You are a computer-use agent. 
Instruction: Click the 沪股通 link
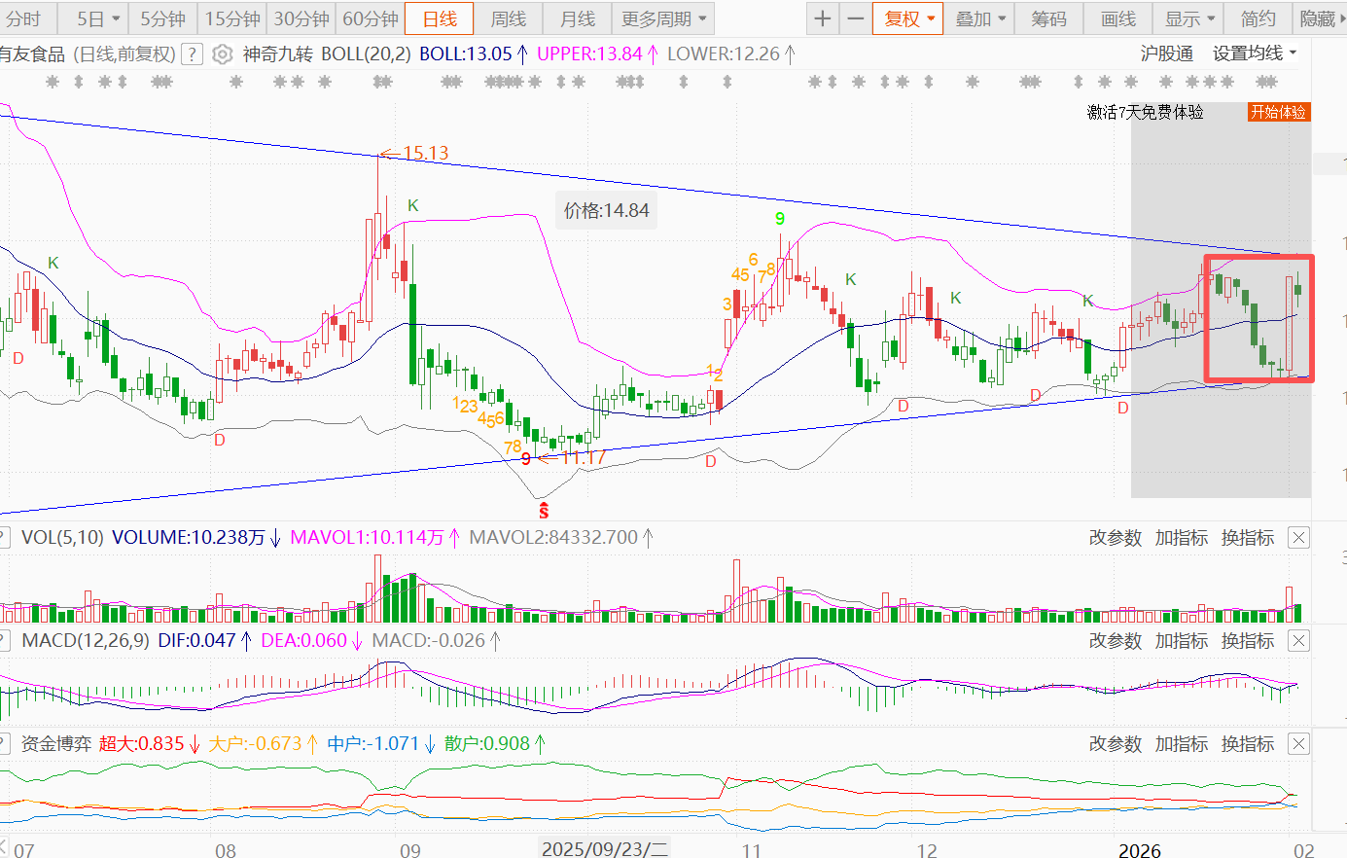(x=1167, y=54)
